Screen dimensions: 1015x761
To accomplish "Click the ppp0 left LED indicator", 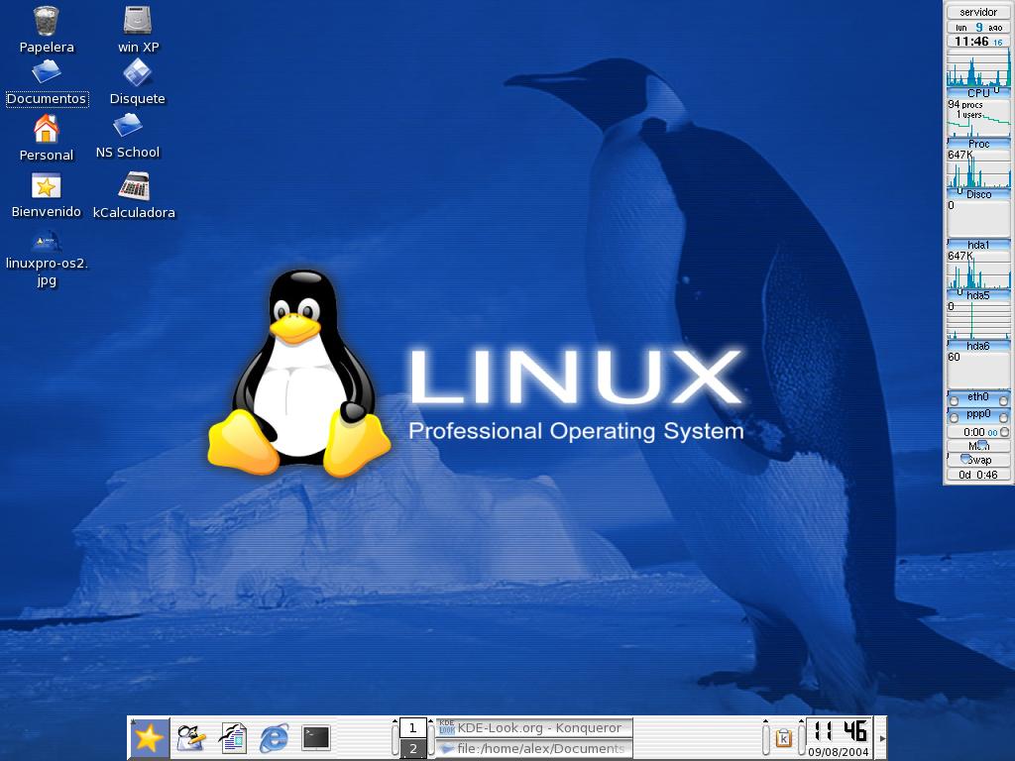I will 954,417.
